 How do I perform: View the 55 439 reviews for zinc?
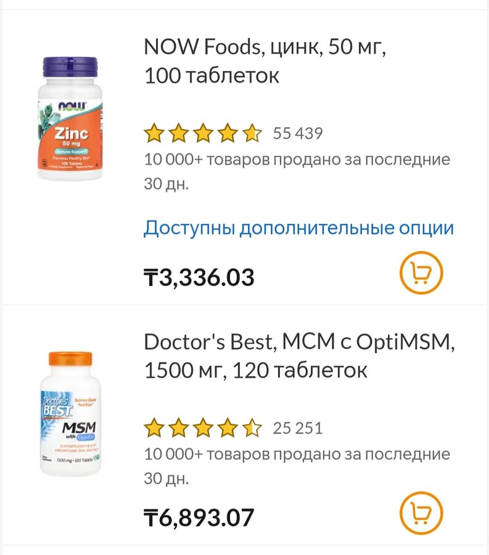pyautogui.click(x=298, y=133)
